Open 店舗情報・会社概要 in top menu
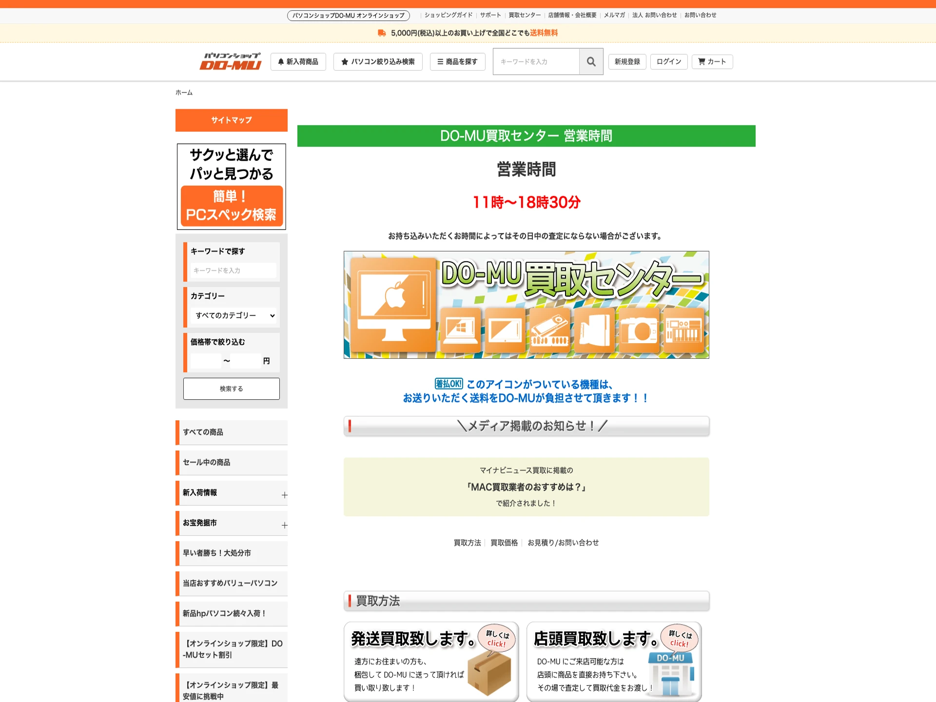This screenshot has height=702, width=936. [572, 15]
